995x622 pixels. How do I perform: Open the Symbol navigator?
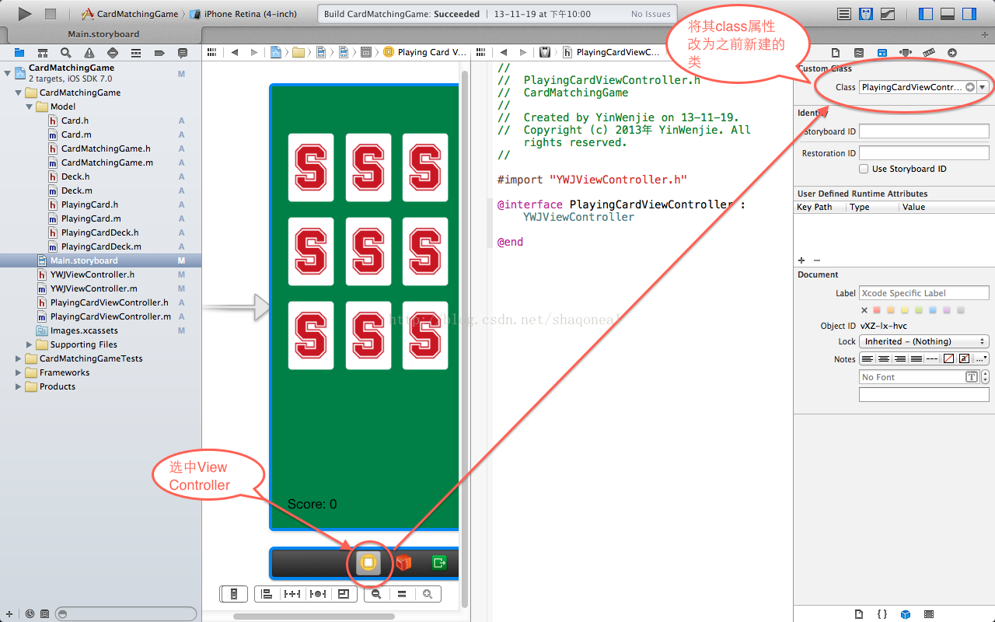point(43,53)
